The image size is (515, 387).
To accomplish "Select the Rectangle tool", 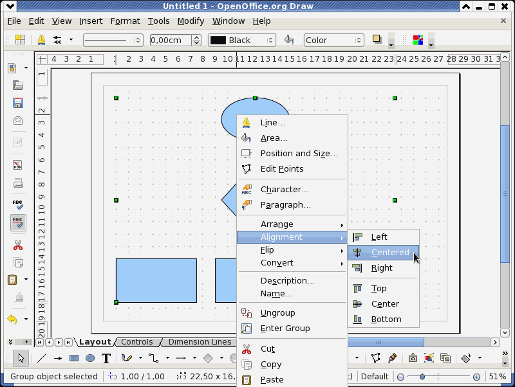I will [74, 358].
